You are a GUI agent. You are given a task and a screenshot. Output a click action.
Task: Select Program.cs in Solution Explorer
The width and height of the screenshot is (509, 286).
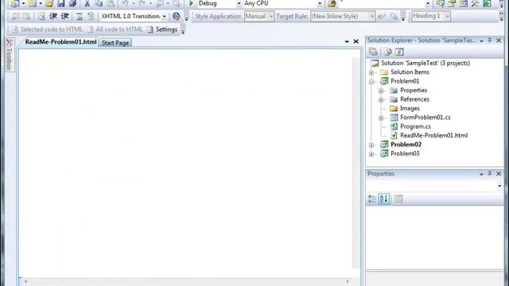415,126
